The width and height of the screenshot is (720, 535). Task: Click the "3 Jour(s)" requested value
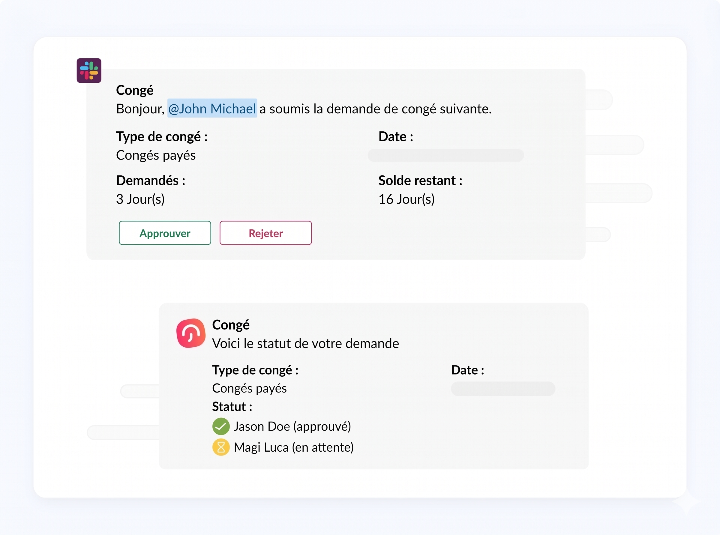[140, 199]
